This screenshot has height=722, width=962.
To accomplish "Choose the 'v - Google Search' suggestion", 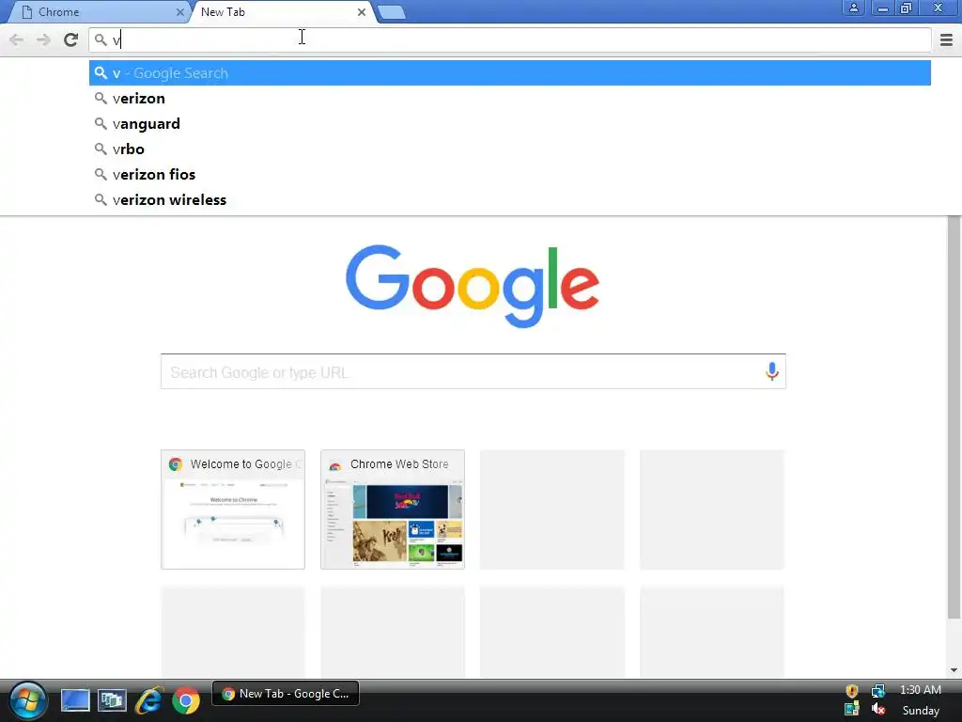I will [x=510, y=73].
